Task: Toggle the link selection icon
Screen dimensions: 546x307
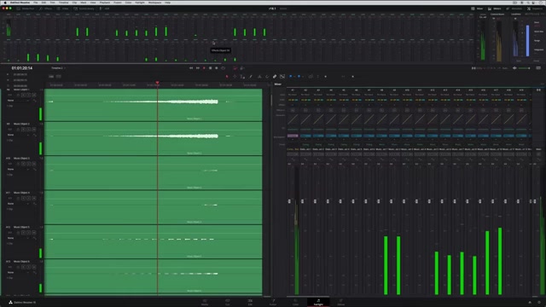Action: coord(275,77)
